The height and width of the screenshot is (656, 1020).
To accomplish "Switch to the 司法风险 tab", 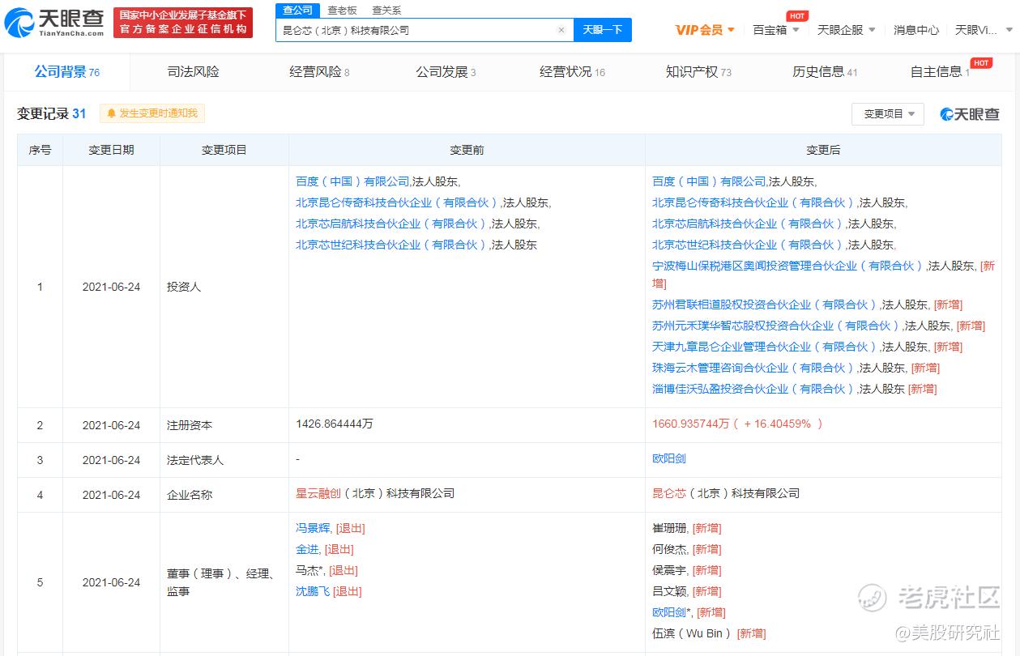I will coord(193,72).
